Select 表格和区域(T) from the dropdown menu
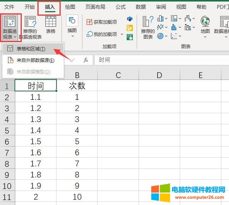Viewport: 229px width, 205px height. click(31, 49)
